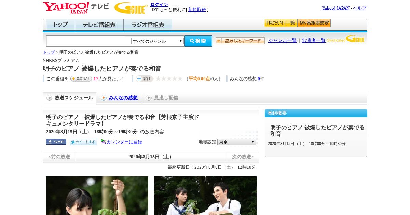
Task: Open the みんなの感想 0件 count link
Action: click(259, 79)
